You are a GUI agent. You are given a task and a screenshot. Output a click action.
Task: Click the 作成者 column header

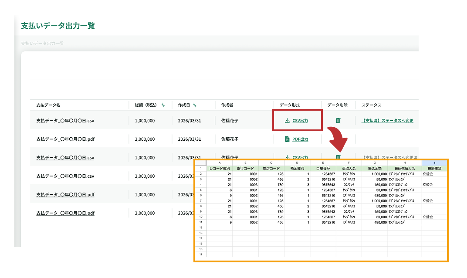click(227, 105)
